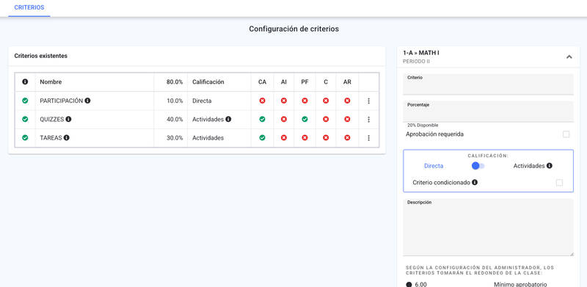Click the info icon beside TAREAS

pyautogui.click(x=66, y=137)
